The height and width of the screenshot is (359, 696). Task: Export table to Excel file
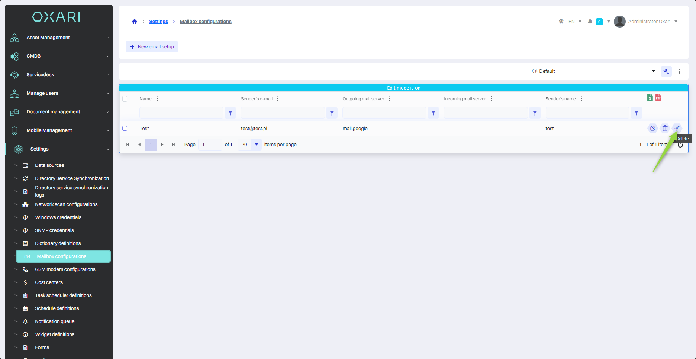650,98
